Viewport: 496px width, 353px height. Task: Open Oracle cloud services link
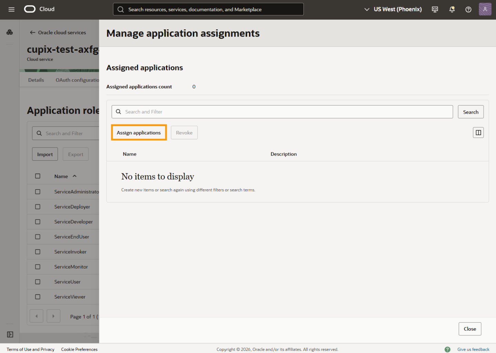pyautogui.click(x=62, y=32)
